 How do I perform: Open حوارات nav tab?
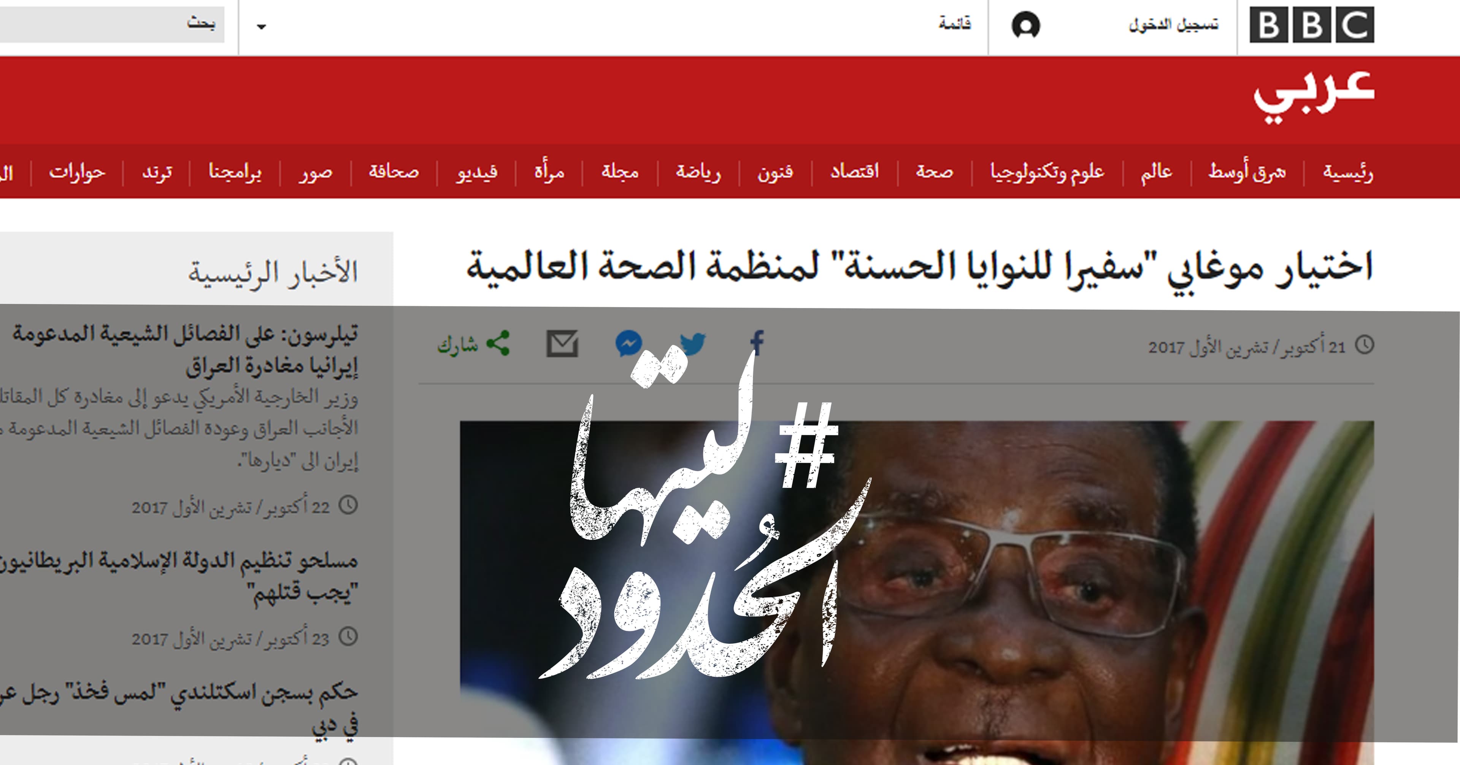click(77, 171)
